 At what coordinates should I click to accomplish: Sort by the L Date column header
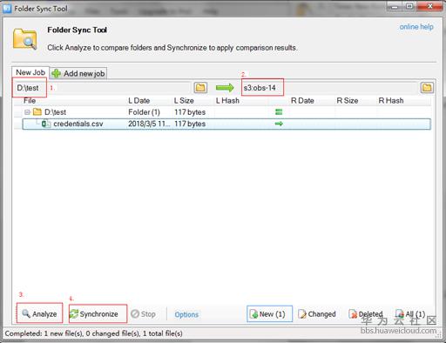coord(139,101)
